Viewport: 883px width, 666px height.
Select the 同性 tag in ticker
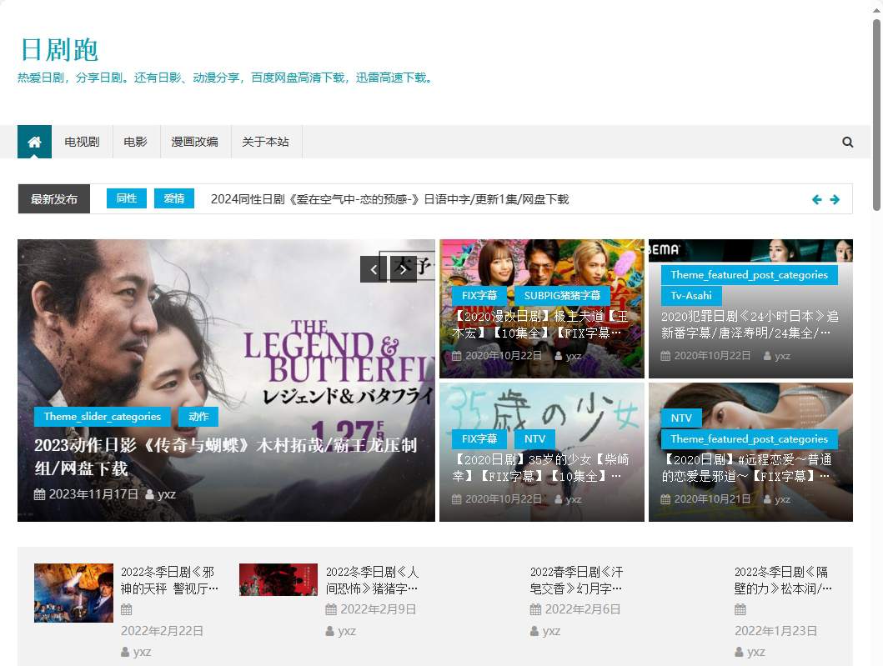(x=127, y=198)
